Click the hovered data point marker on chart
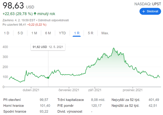Screen dimensions: 163x115 click(x=48, y=78)
